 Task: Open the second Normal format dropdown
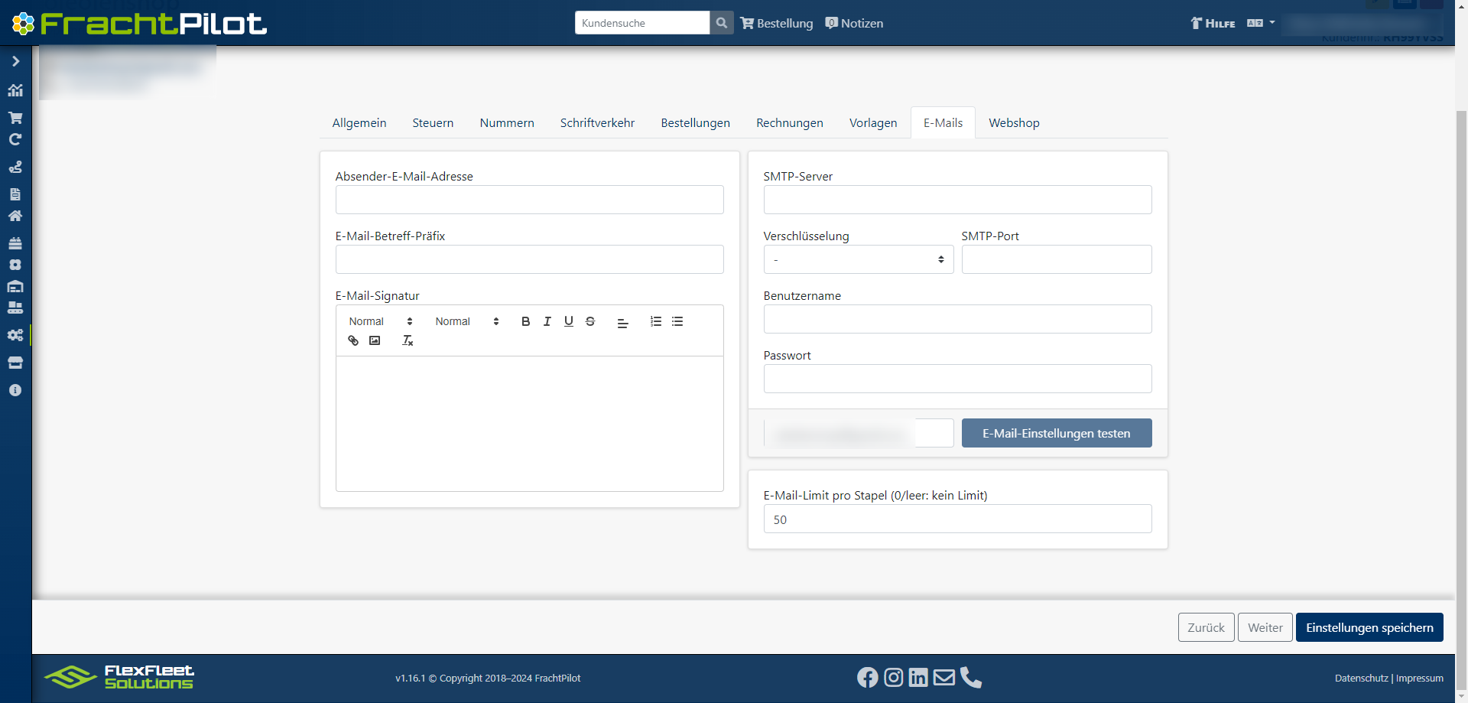(467, 321)
